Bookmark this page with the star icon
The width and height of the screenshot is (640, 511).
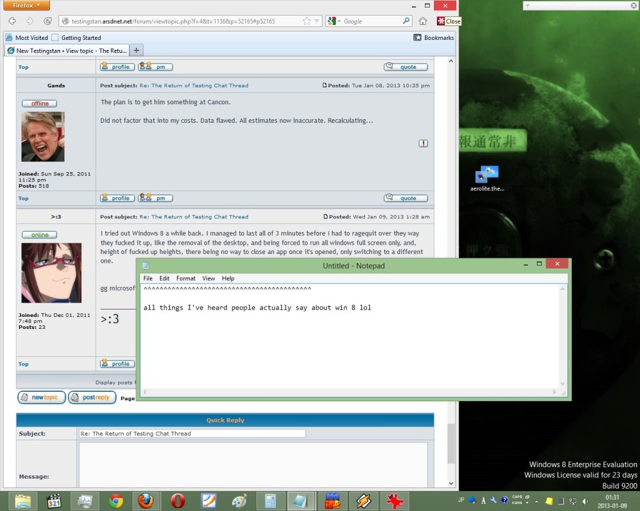click(306, 21)
